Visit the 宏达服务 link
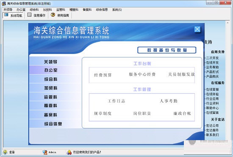Screen dimensions: 233x157 [x=212, y=130]
